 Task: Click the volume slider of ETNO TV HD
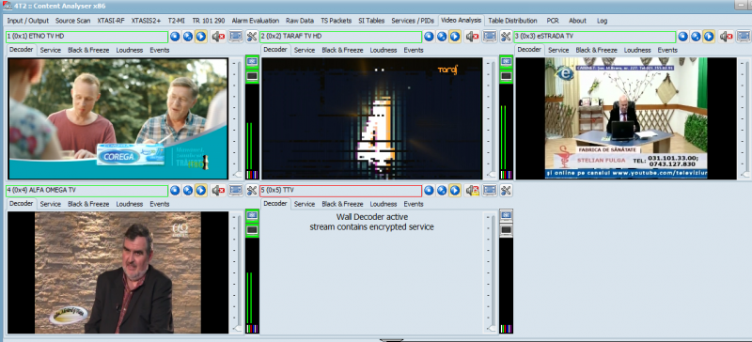(x=238, y=118)
